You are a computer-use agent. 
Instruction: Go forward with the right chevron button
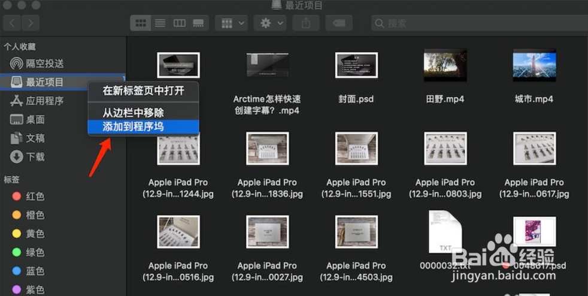click(31, 23)
